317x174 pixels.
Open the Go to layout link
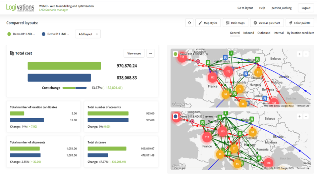(245, 8)
